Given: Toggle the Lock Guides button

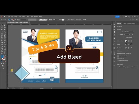Looking at the screenshot, I should pos(129,44).
